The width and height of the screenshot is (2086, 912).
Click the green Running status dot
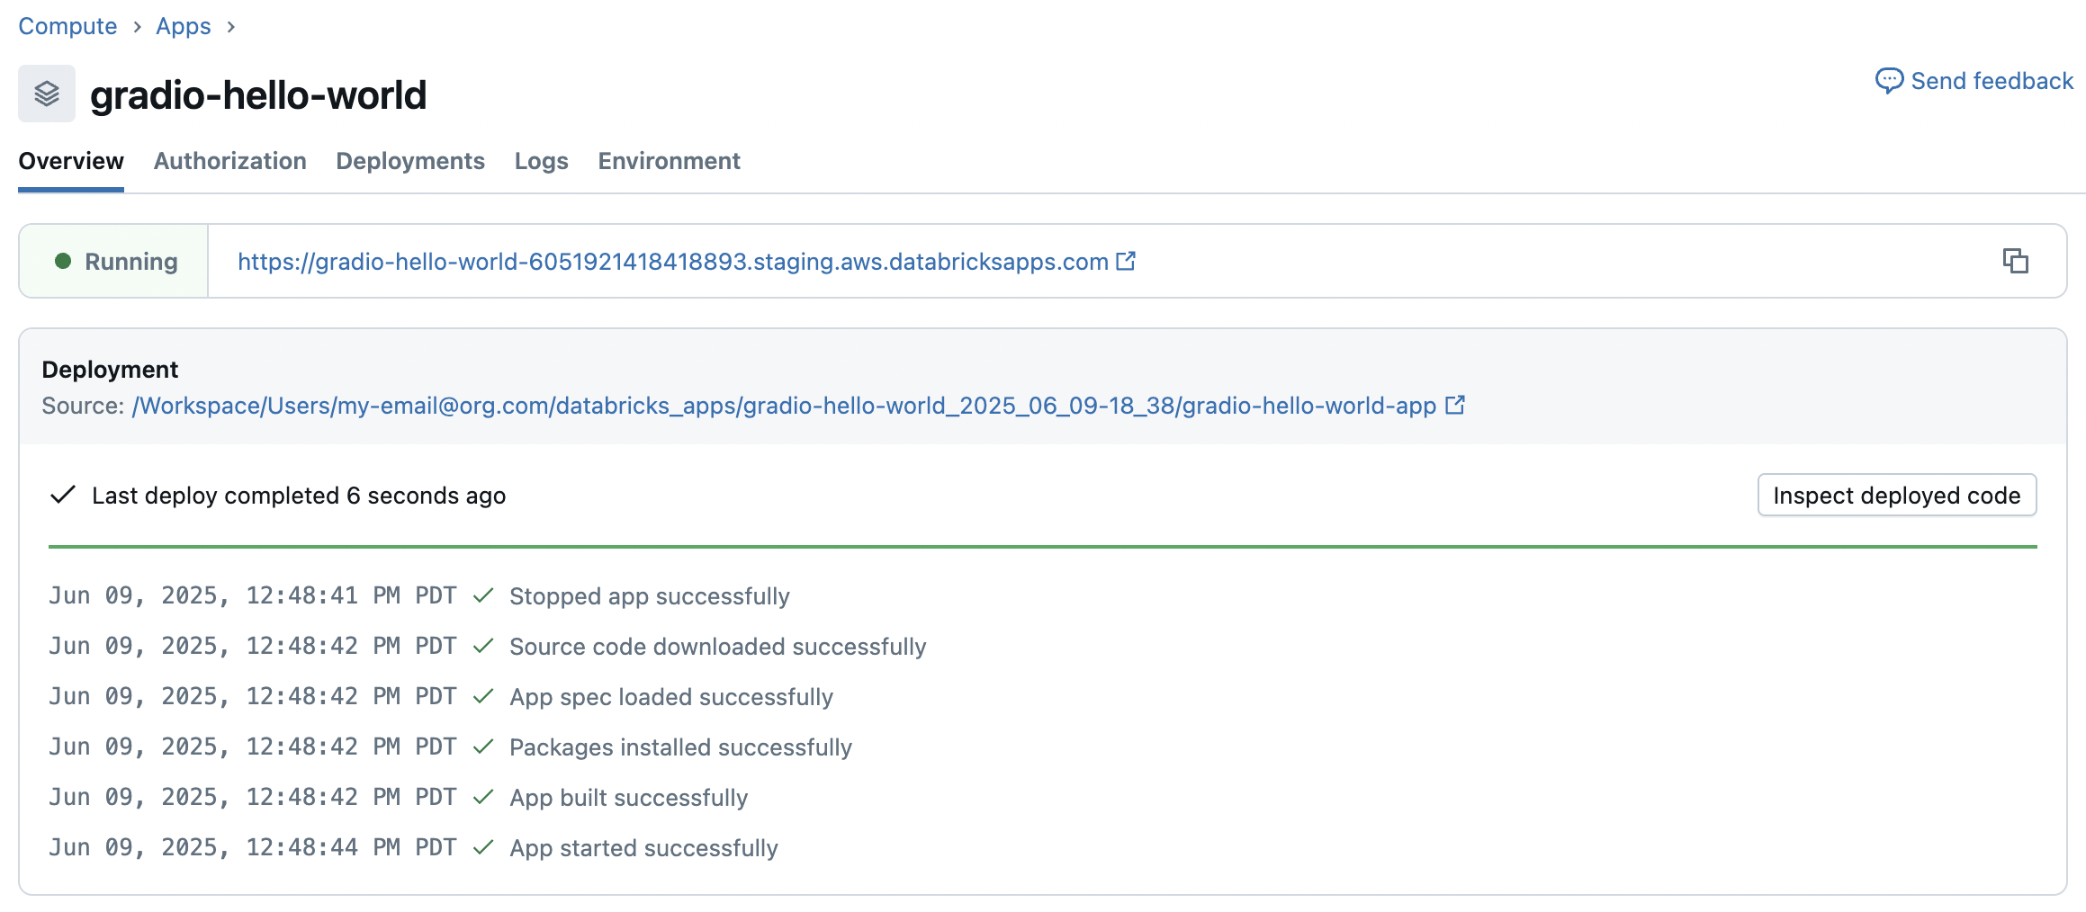click(59, 262)
